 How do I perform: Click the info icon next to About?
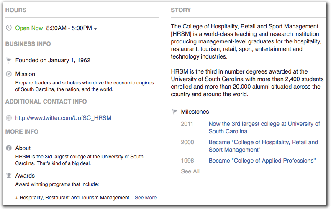point(9,148)
